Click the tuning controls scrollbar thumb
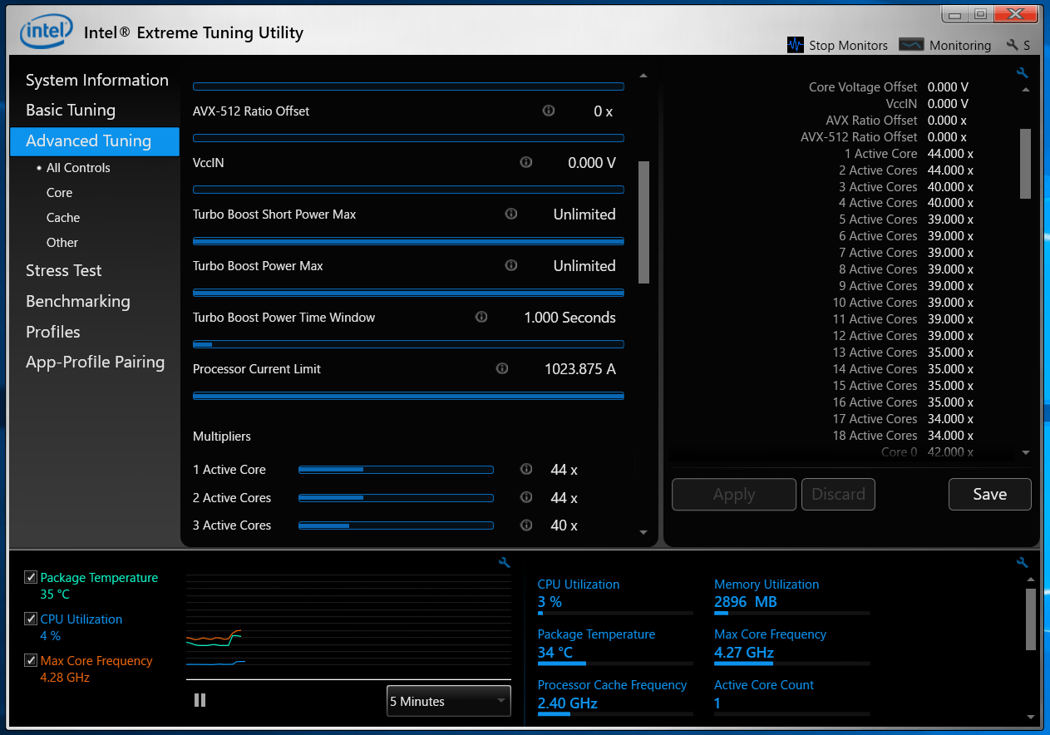Screen dimensions: 1050x735 click(x=643, y=222)
